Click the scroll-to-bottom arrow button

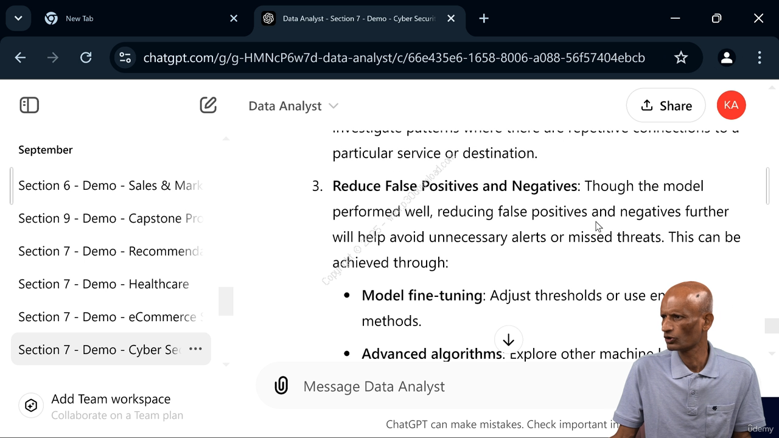tap(509, 340)
